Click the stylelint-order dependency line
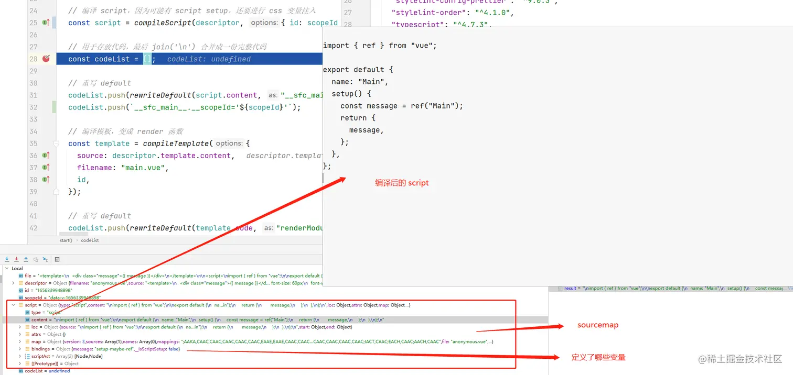Screen dimensions: 793x375 [x=453, y=13]
